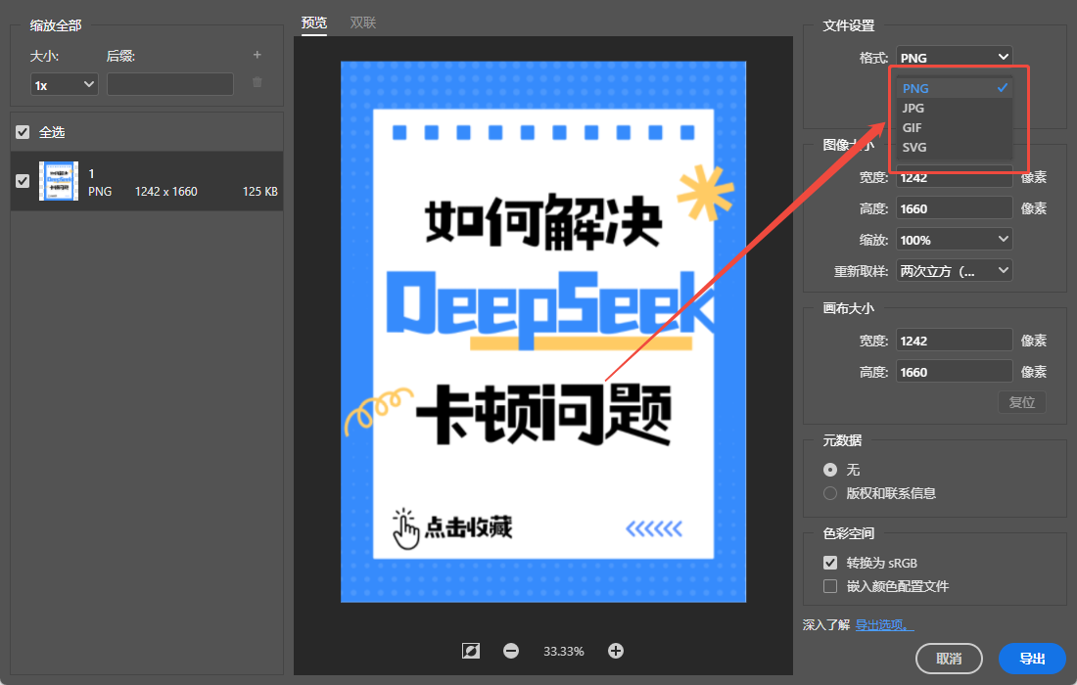Open the 重新取样 resampling dropdown
Image resolution: width=1077 pixels, height=685 pixels.
pos(954,270)
